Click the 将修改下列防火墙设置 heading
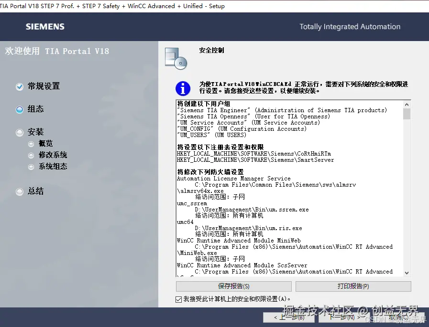429x327 pixels. 210,172
